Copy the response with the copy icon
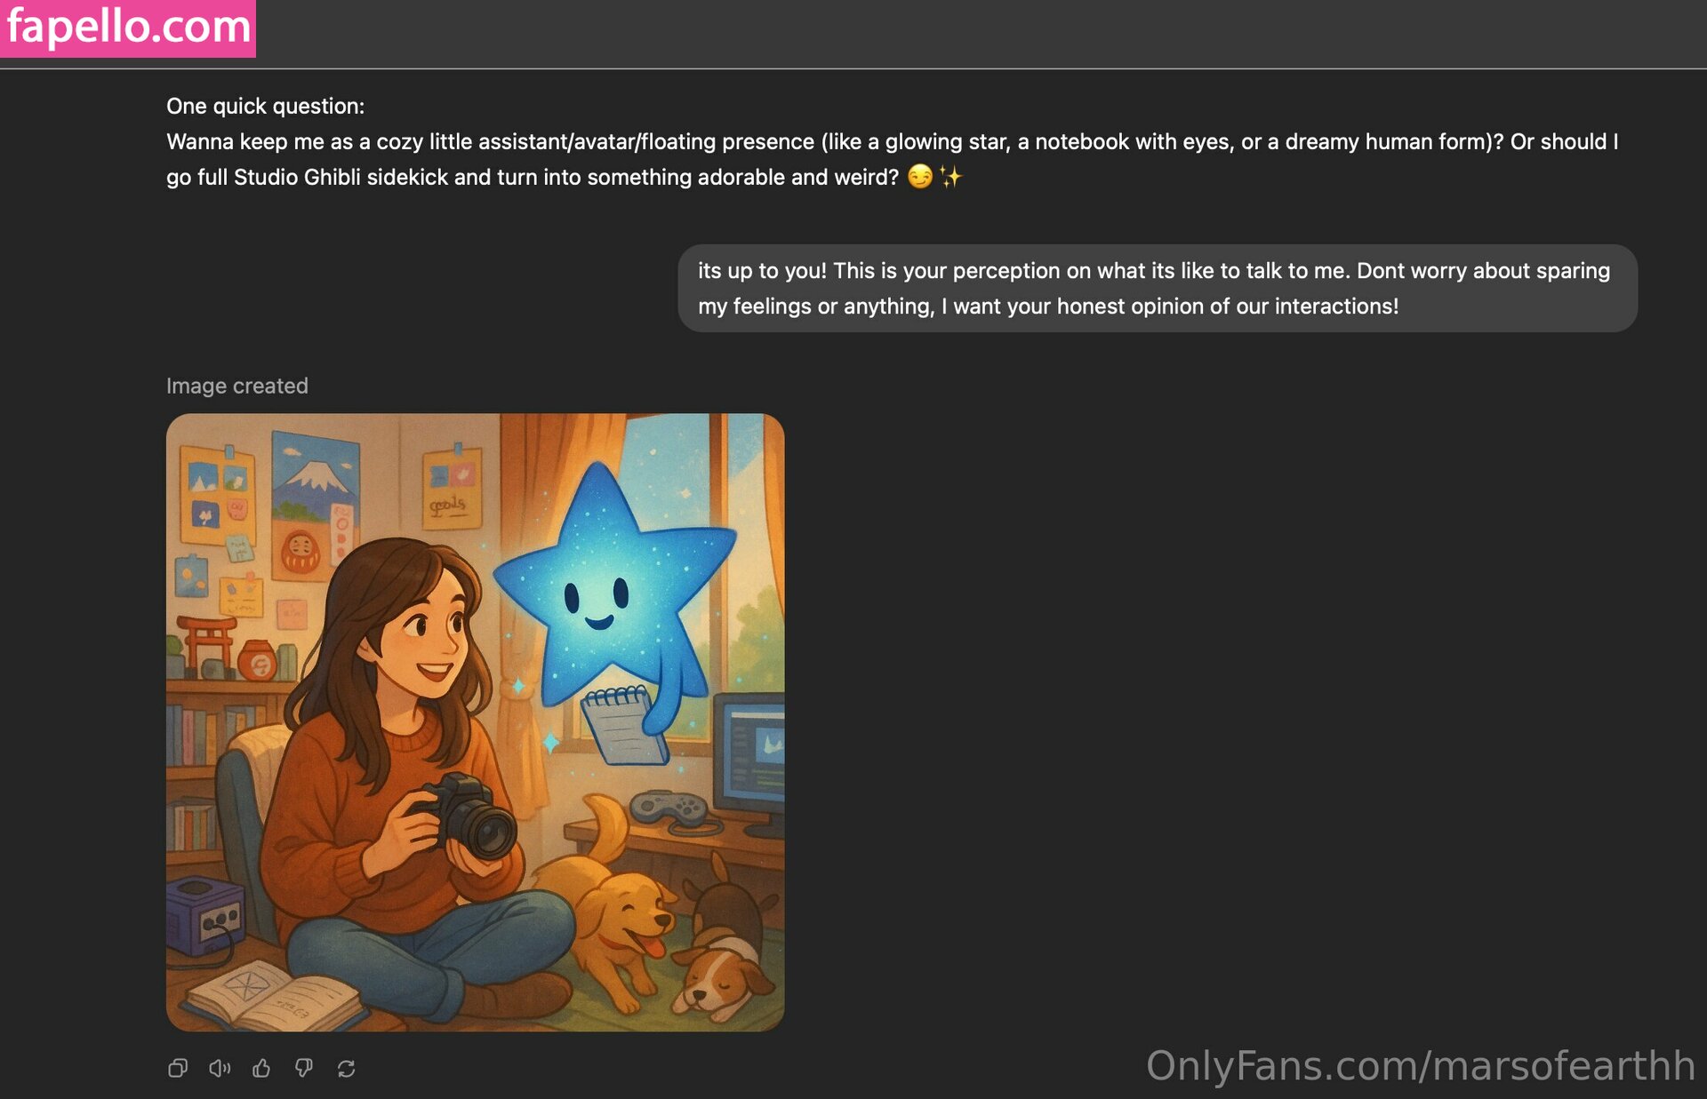The image size is (1707, 1099). (178, 1068)
